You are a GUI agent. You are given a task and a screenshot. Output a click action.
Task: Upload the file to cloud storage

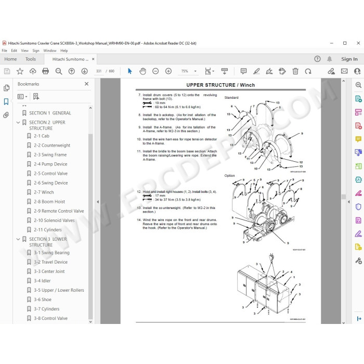coord(33,71)
